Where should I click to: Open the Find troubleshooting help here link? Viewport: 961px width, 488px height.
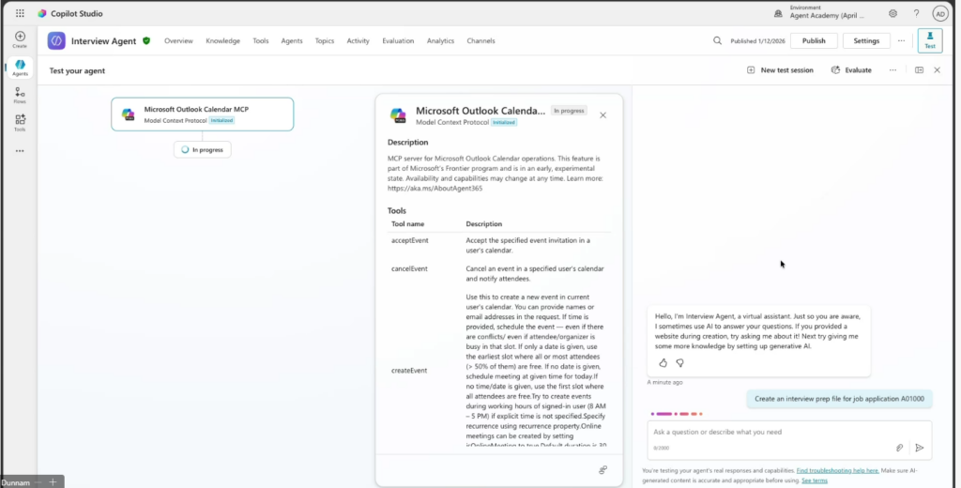point(837,470)
